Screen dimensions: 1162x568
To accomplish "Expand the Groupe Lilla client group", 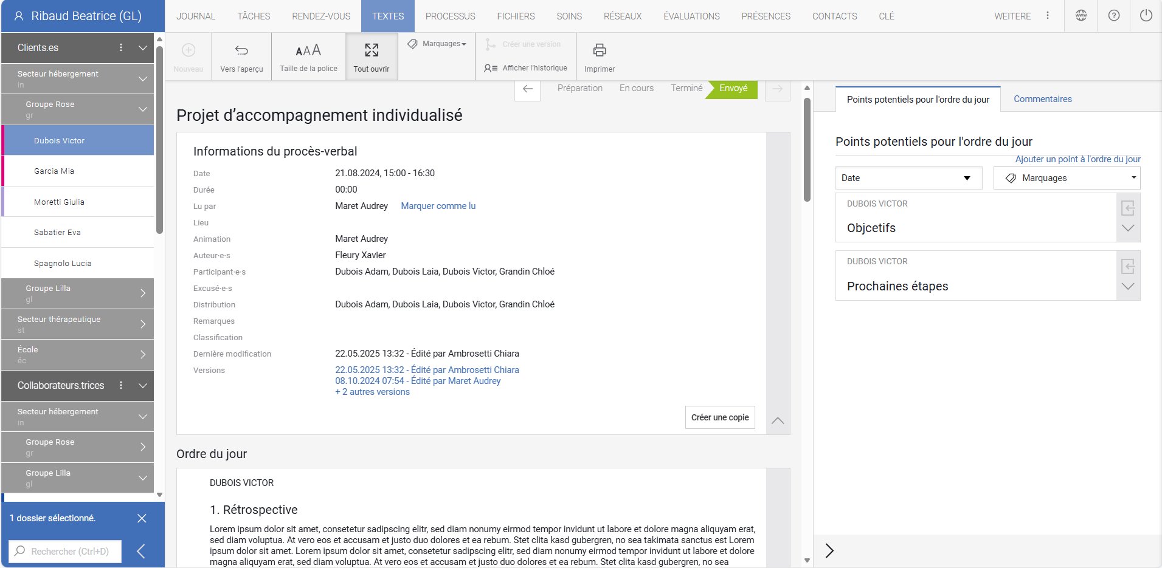I will [142, 293].
